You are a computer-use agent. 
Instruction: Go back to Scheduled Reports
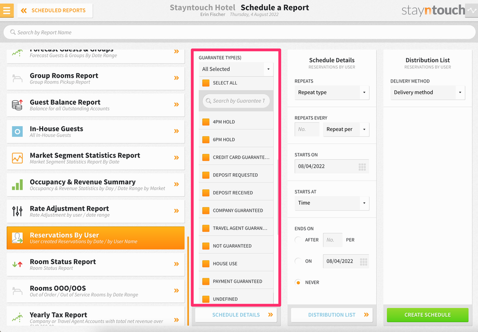55,10
